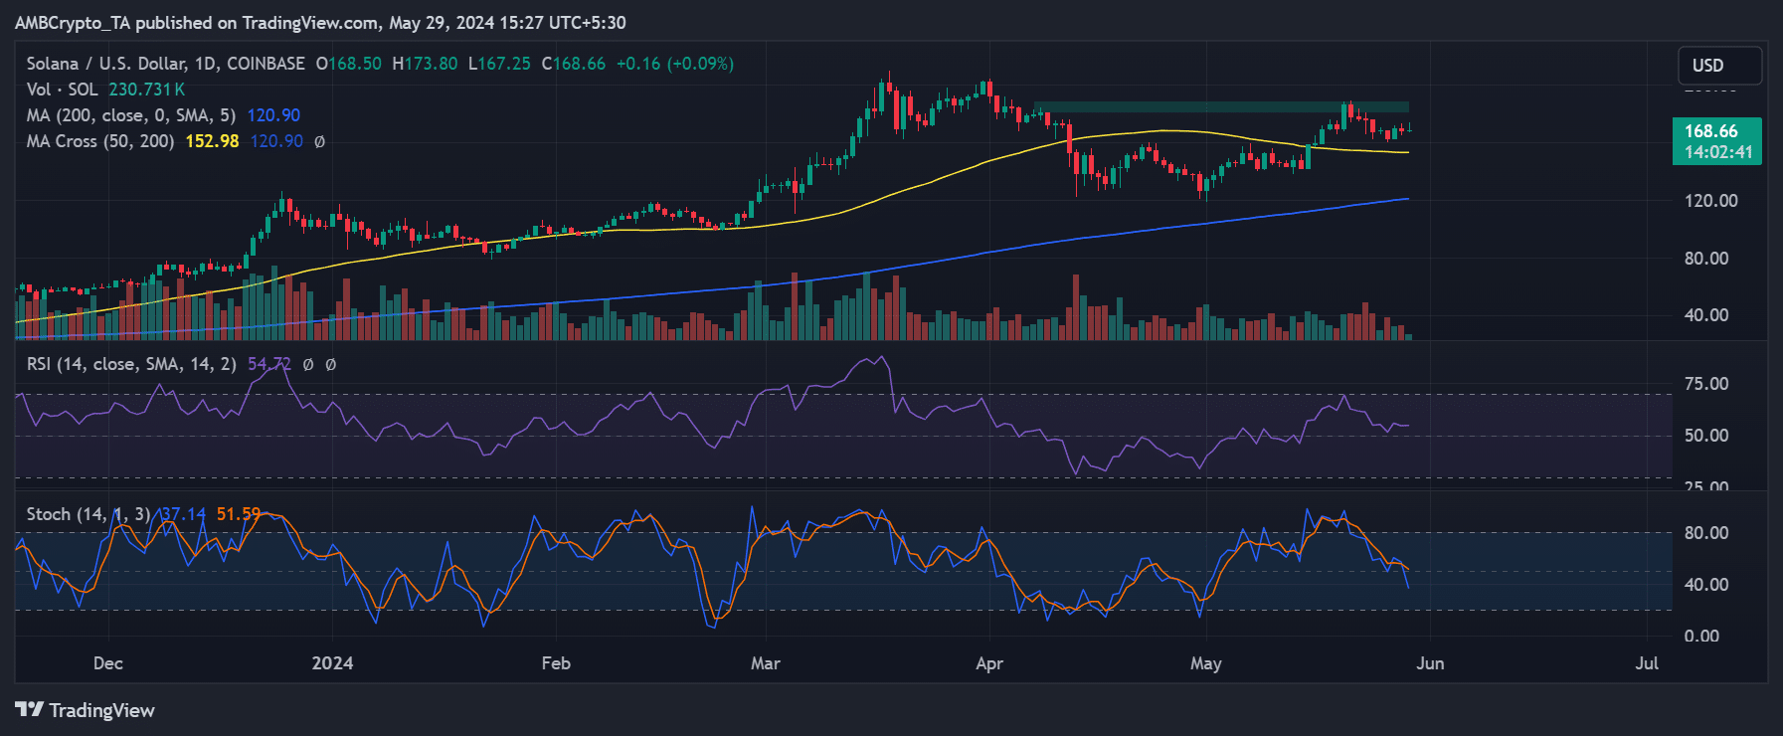Screen dimensions: 1783x736
Task: Click the Jun label on the time axis
Action: 1430,663
